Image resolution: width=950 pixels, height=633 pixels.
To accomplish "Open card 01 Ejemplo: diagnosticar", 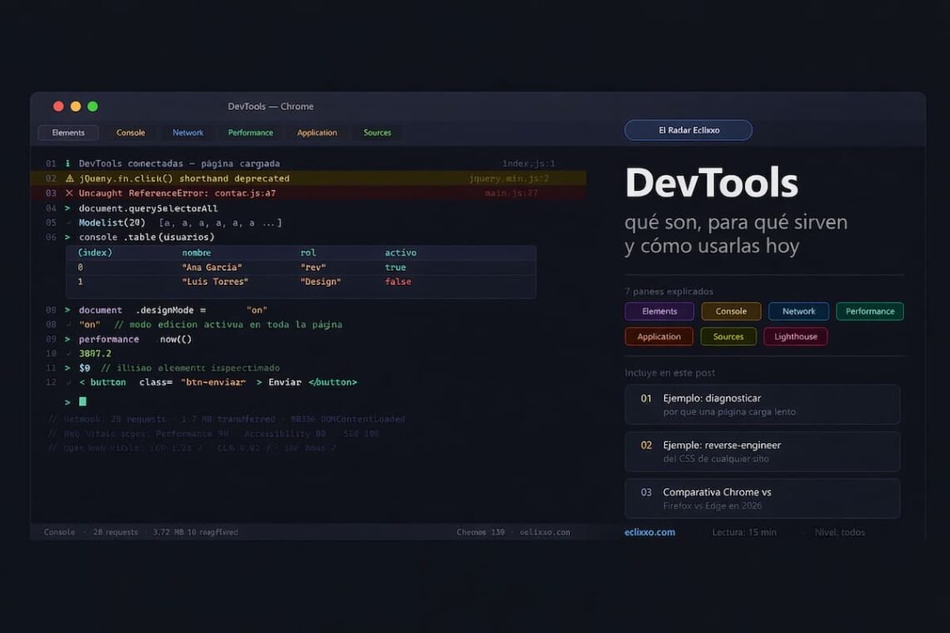I will click(x=762, y=405).
